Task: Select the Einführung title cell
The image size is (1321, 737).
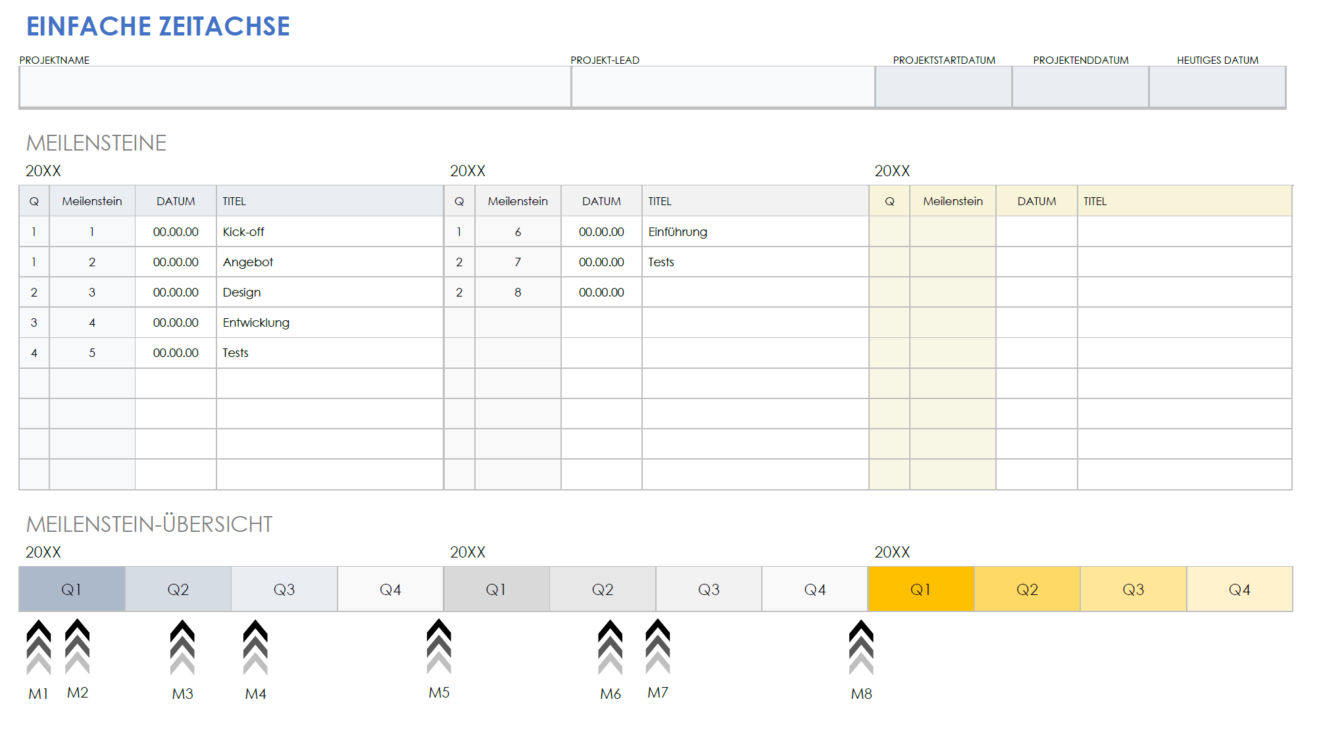Action: [755, 231]
